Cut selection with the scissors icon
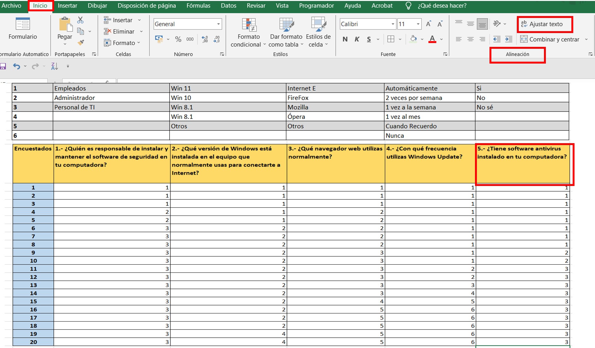595x348 pixels. point(80,20)
